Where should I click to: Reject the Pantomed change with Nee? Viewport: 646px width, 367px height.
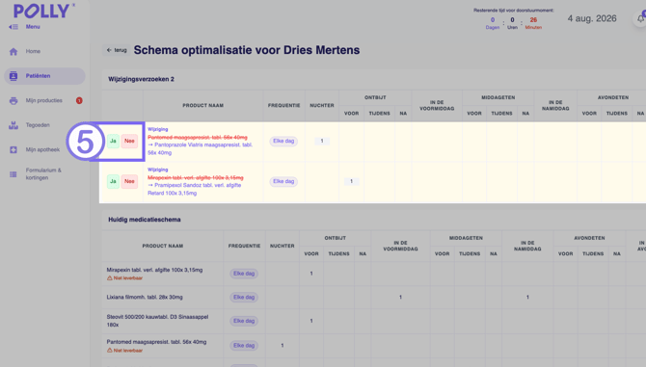[x=129, y=142]
